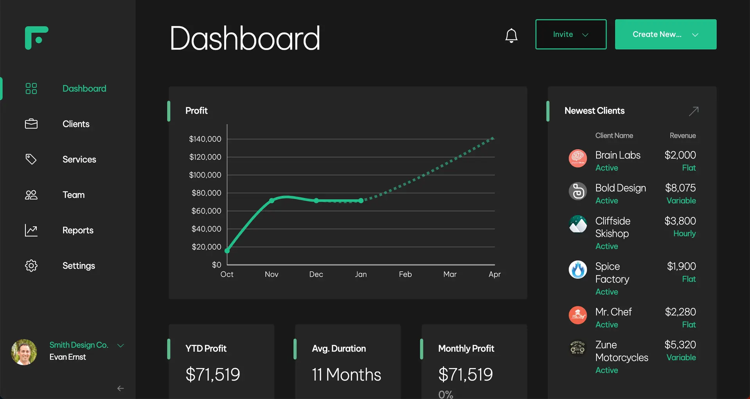Click the Revenue column header

tap(683, 136)
